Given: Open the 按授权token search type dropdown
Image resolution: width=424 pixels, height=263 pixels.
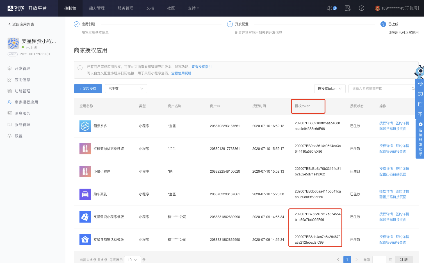Looking at the screenshot, I should [x=330, y=89].
